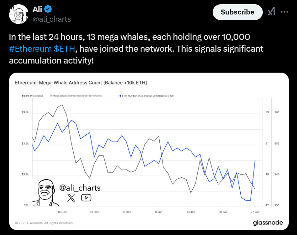Click the blue line's spike near 27 Jan
The height and width of the screenshot is (235, 297).
(x=255, y=161)
